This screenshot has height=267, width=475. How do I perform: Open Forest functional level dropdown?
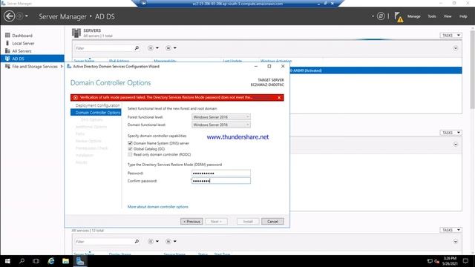[x=221, y=117]
